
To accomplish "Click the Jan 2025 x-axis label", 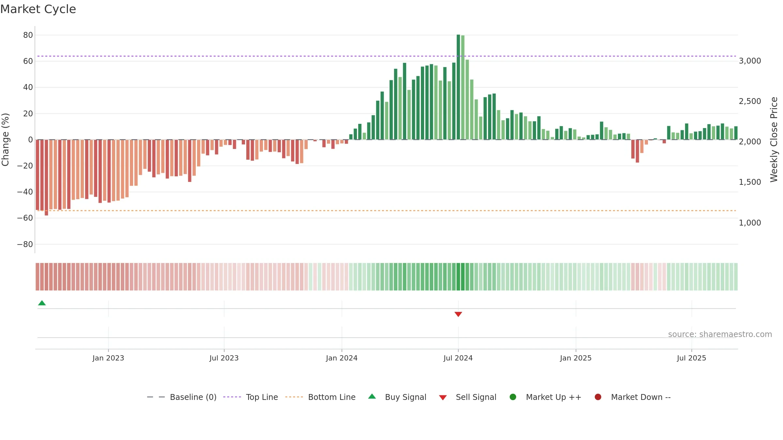I will pos(576,358).
